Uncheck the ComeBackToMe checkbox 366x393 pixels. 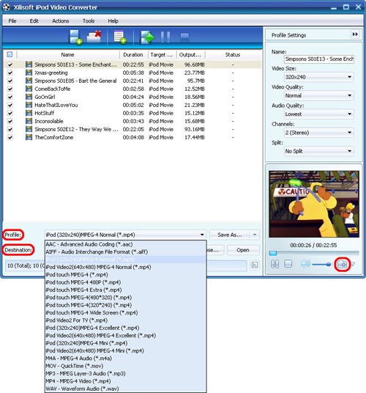[x=10, y=89]
